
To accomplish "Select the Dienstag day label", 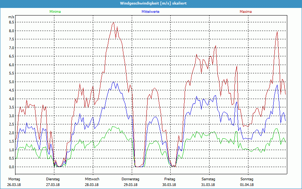I will [53, 179].
